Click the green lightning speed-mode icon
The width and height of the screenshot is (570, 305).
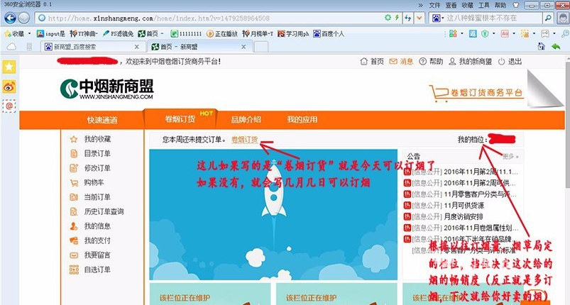pos(397,18)
